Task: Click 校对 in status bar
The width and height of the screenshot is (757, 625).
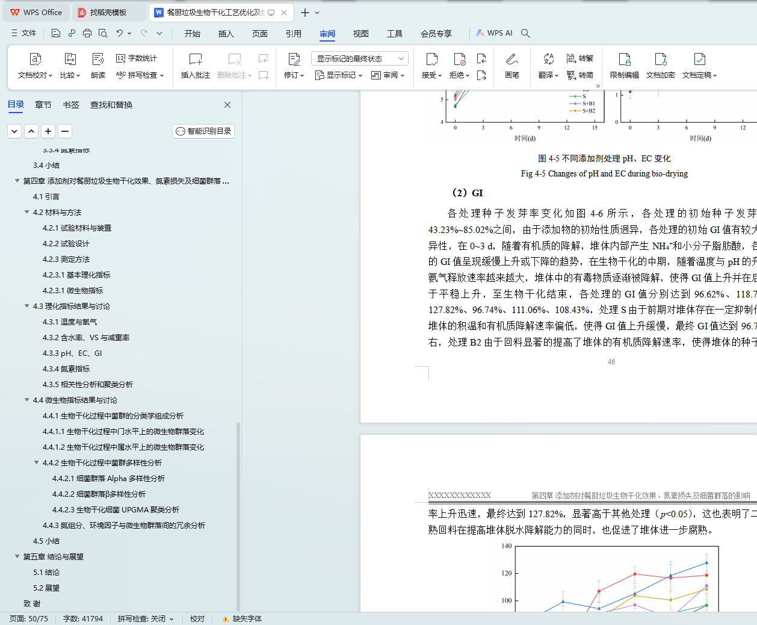Action: [x=197, y=619]
